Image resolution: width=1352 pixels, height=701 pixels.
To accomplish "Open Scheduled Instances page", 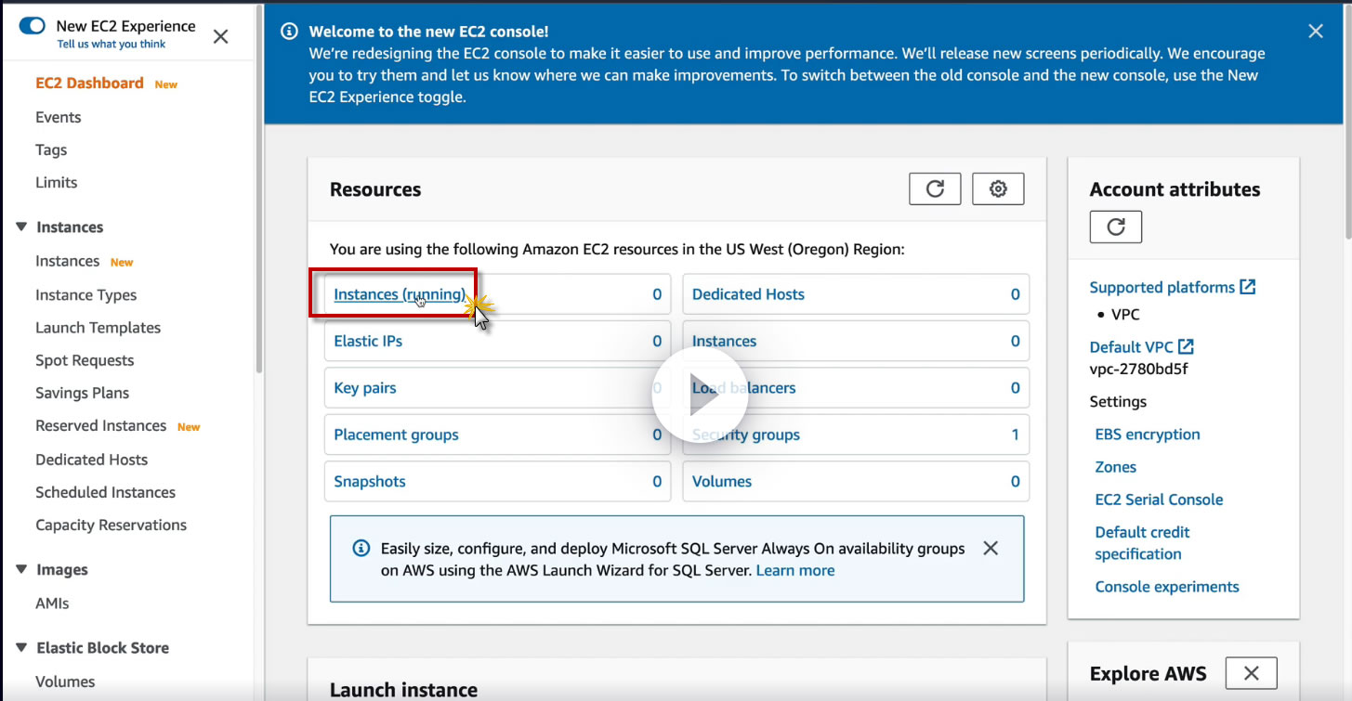I will point(106,492).
